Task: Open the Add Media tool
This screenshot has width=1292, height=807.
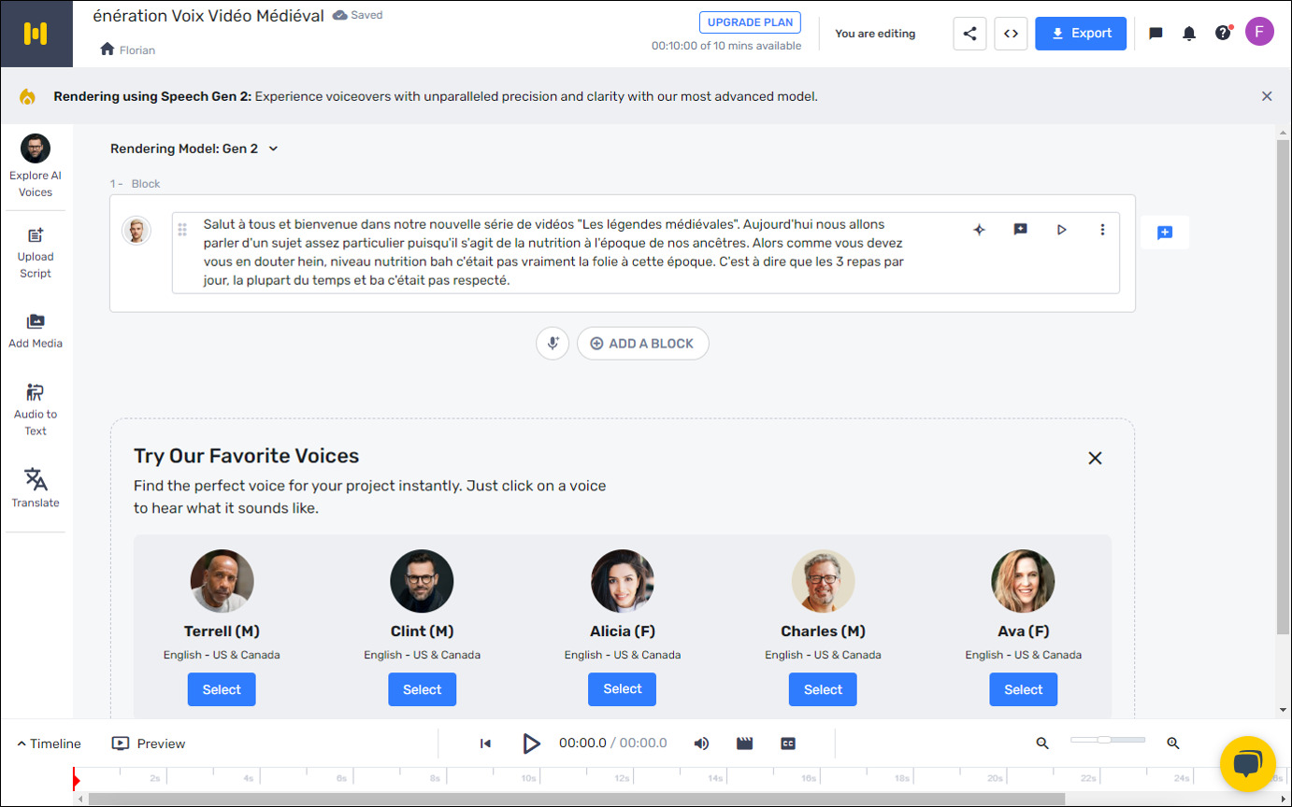Action: [x=35, y=329]
